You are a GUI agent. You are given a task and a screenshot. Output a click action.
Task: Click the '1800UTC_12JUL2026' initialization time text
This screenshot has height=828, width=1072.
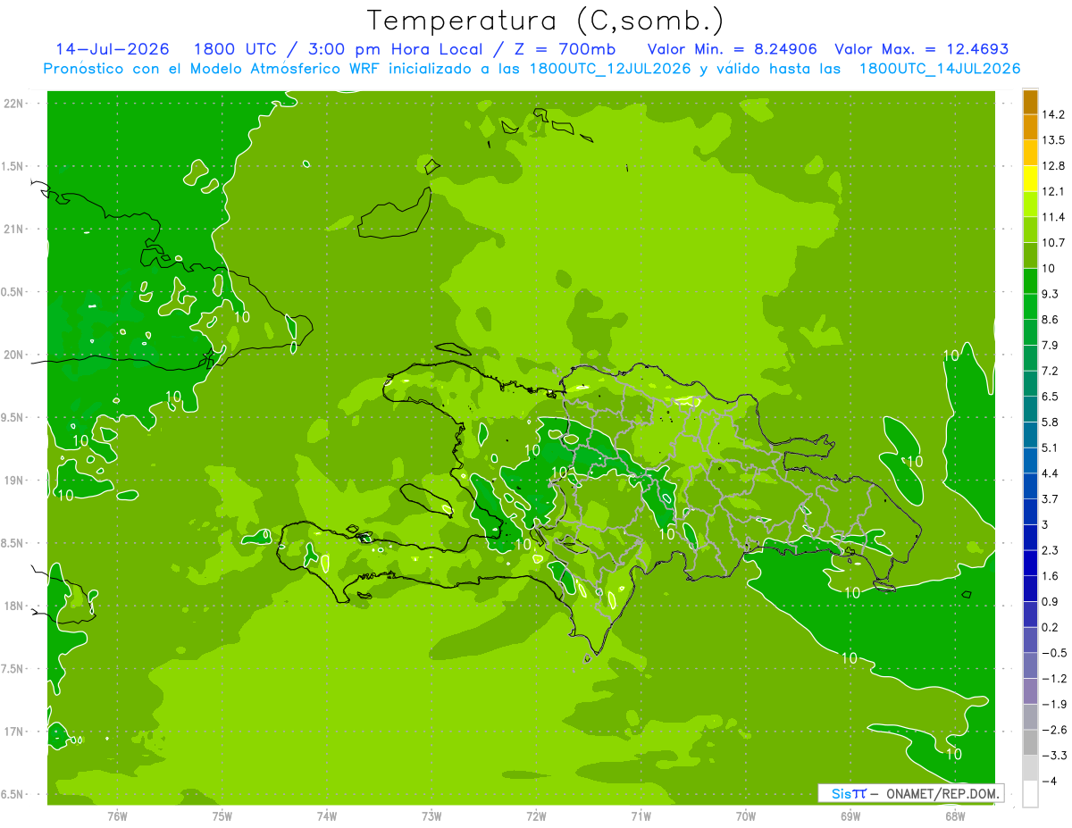(x=610, y=69)
